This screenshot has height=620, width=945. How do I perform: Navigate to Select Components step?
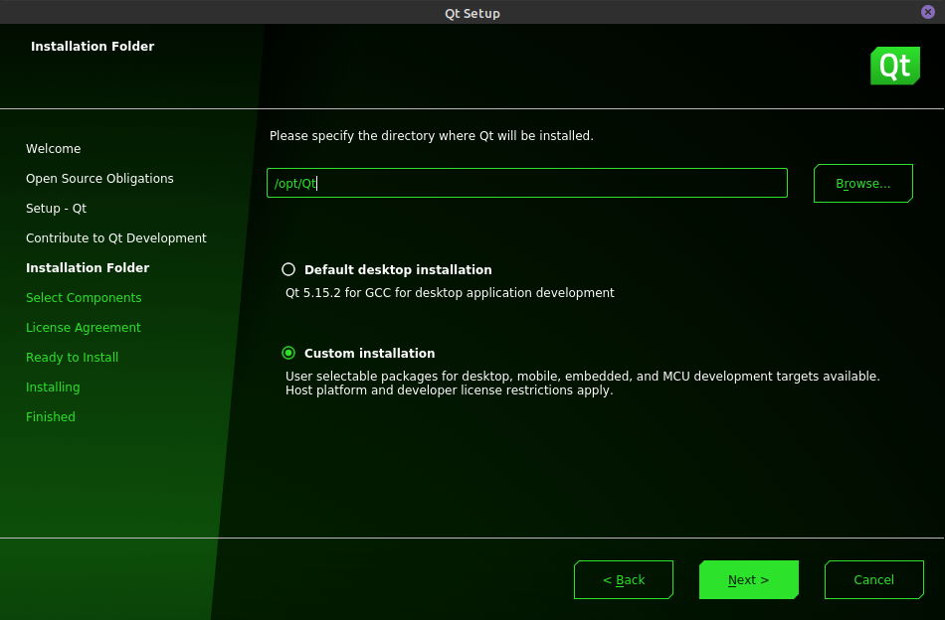click(x=84, y=298)
